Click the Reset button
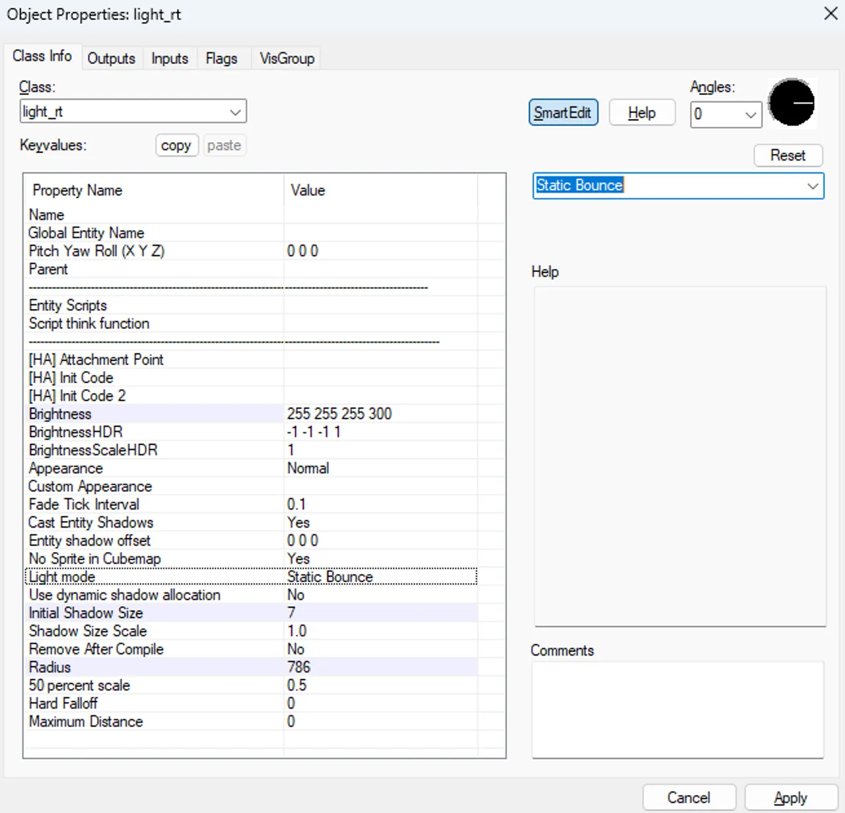 pos(788,156)
